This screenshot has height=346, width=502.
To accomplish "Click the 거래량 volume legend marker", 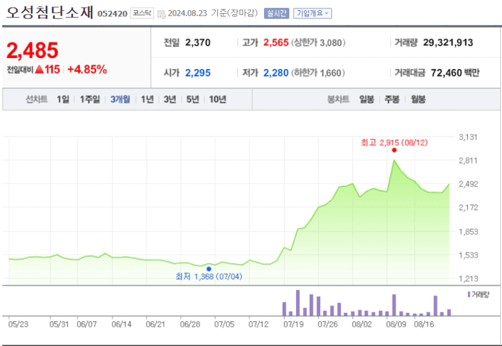I will [469, 294].
